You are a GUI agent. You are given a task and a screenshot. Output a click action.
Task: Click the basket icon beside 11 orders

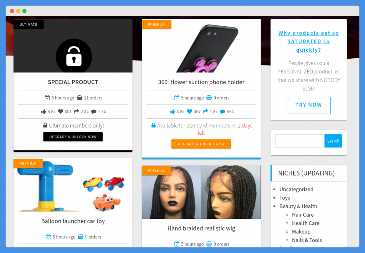tap(79, 98)
